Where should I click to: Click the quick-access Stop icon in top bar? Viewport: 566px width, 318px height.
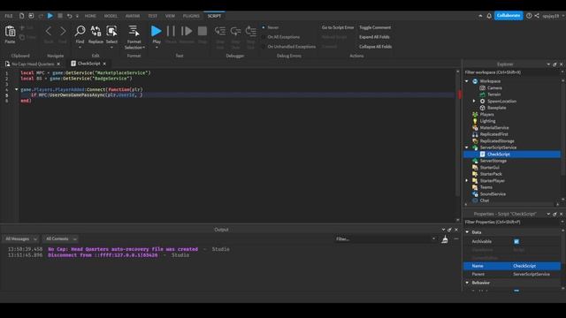[x=60, y=16]
